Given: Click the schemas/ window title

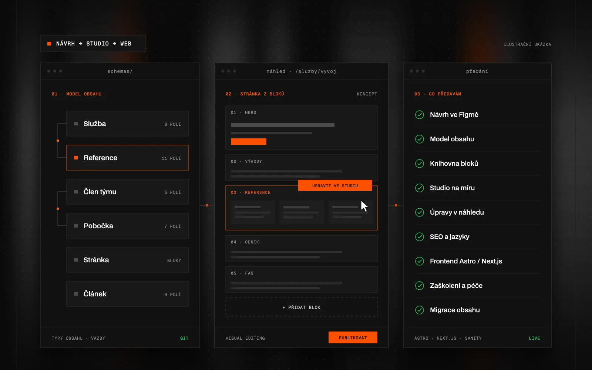Looking at the screenshot, I should (x=120, y=71).
